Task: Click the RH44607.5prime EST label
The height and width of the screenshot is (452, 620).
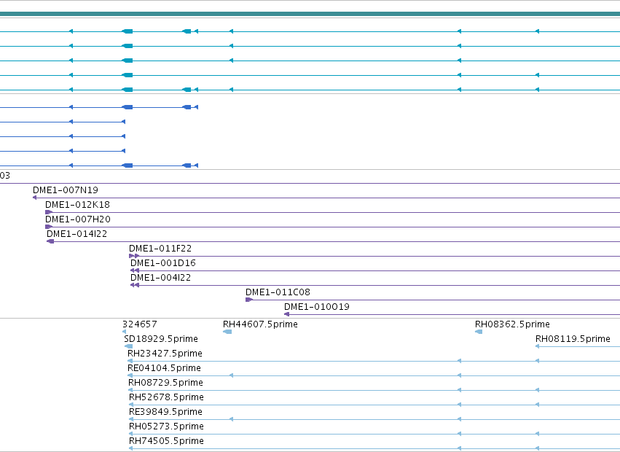Action: click(260, 324)
